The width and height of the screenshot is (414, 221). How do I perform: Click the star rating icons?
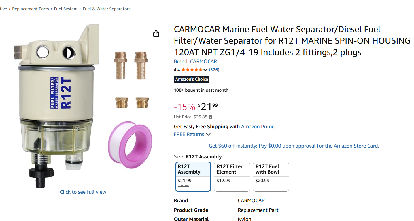coord(192,70)
